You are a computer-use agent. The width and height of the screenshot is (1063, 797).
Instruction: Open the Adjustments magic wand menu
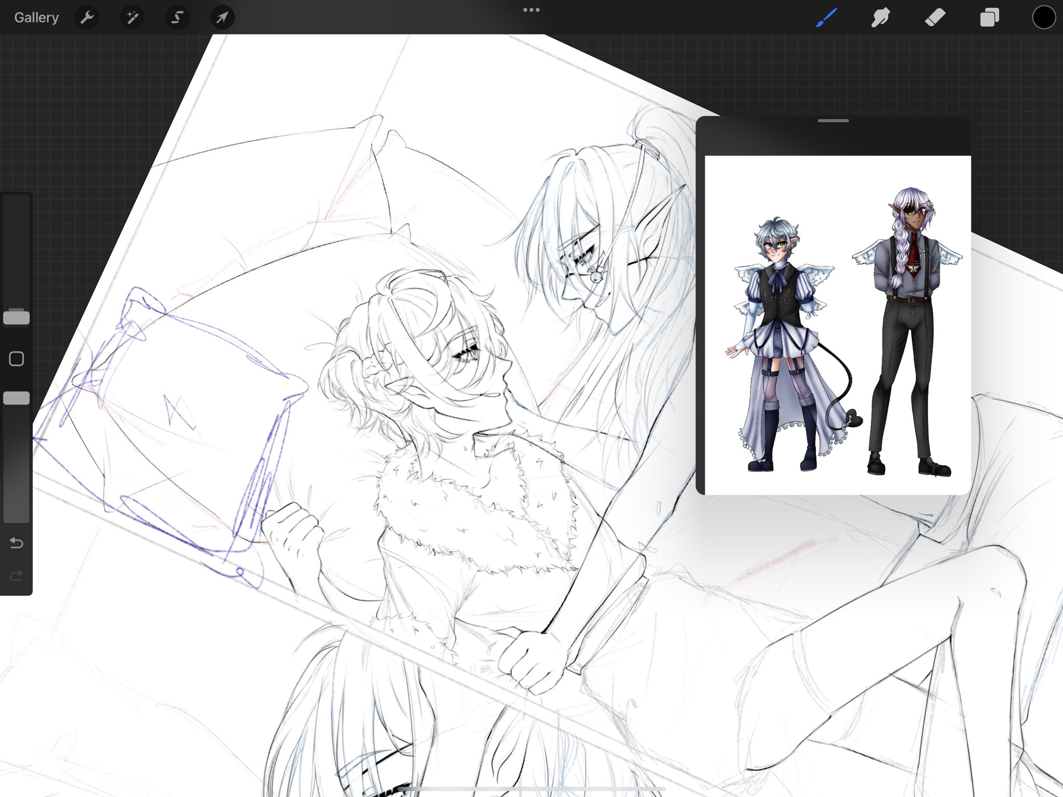pos(132,18)
